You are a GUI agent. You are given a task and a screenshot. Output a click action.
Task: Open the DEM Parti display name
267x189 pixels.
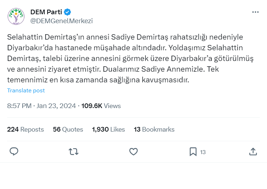[46, 12]
